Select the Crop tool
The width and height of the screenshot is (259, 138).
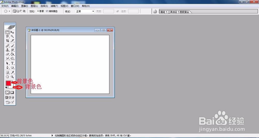click(x=8, y=40)
